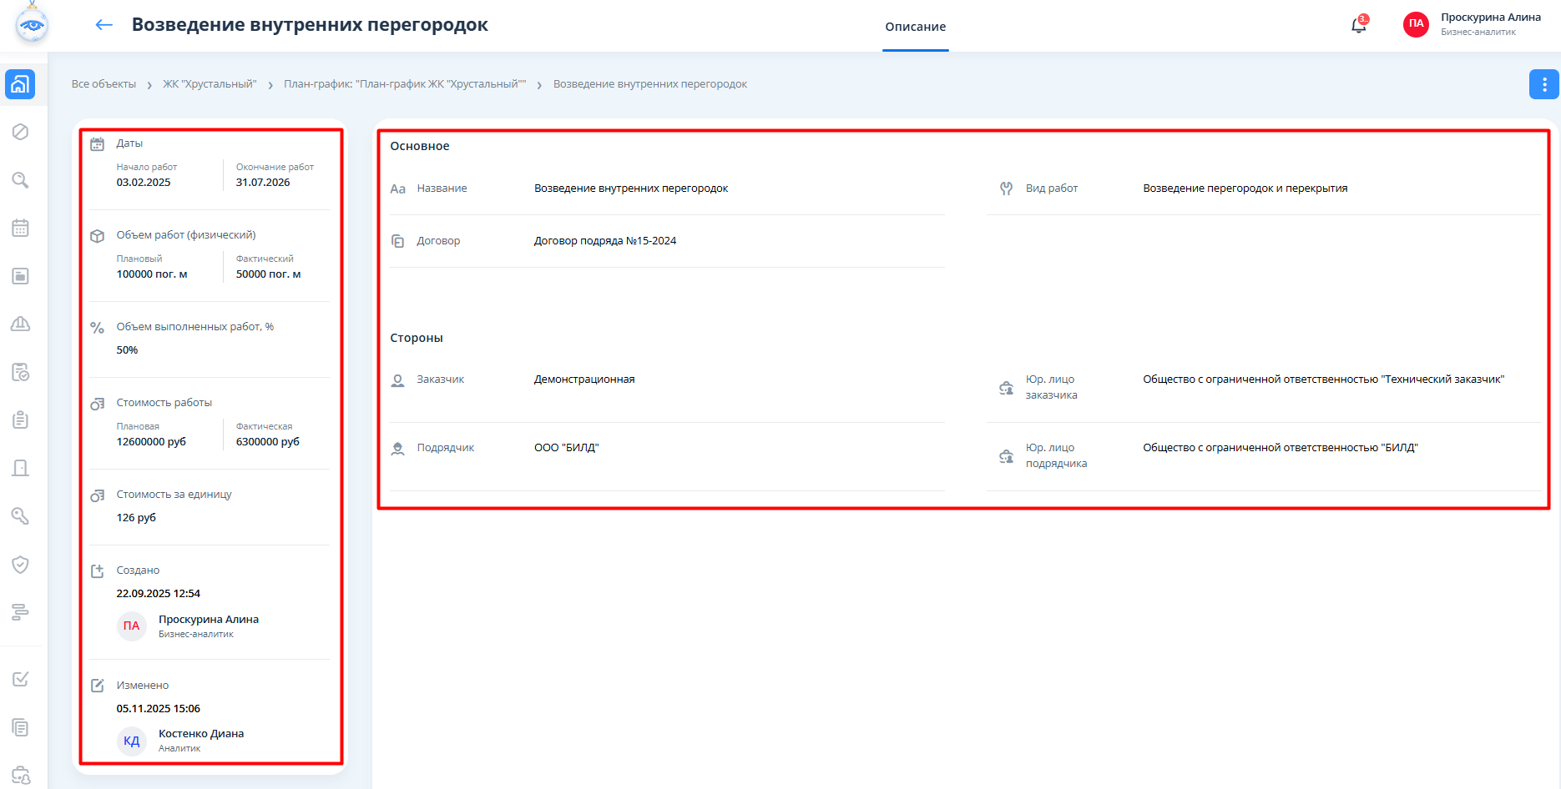Go to Все объекты breadcrumb

(104, 84)
